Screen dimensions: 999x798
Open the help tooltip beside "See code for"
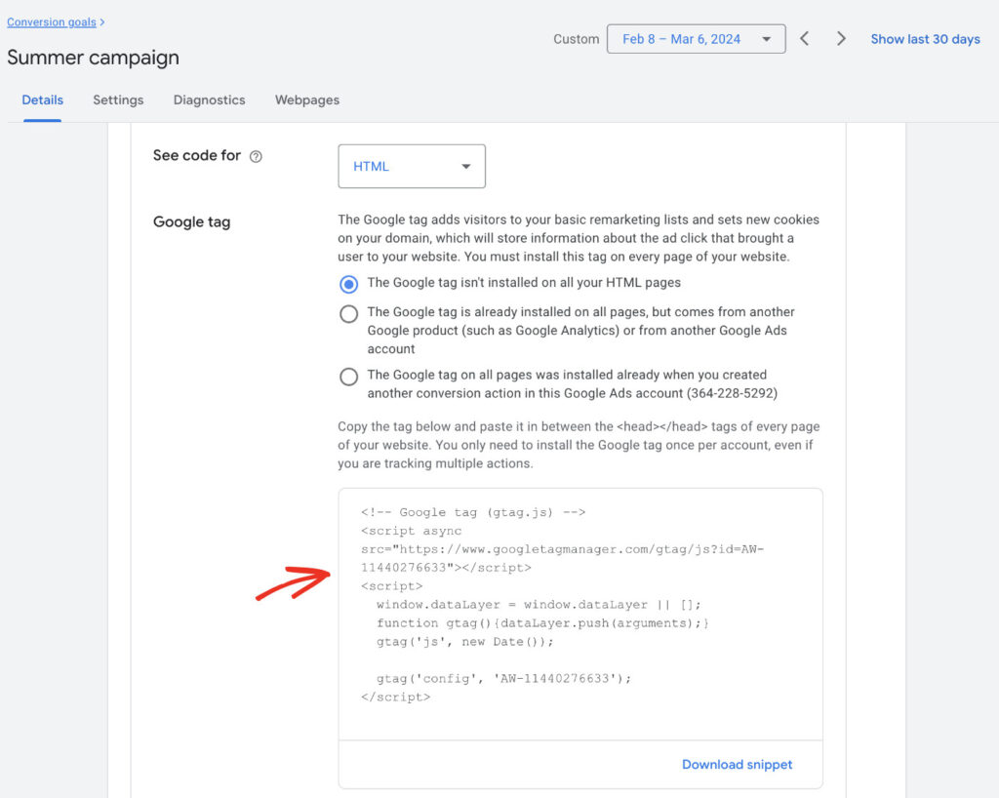[x=255, y=155]
